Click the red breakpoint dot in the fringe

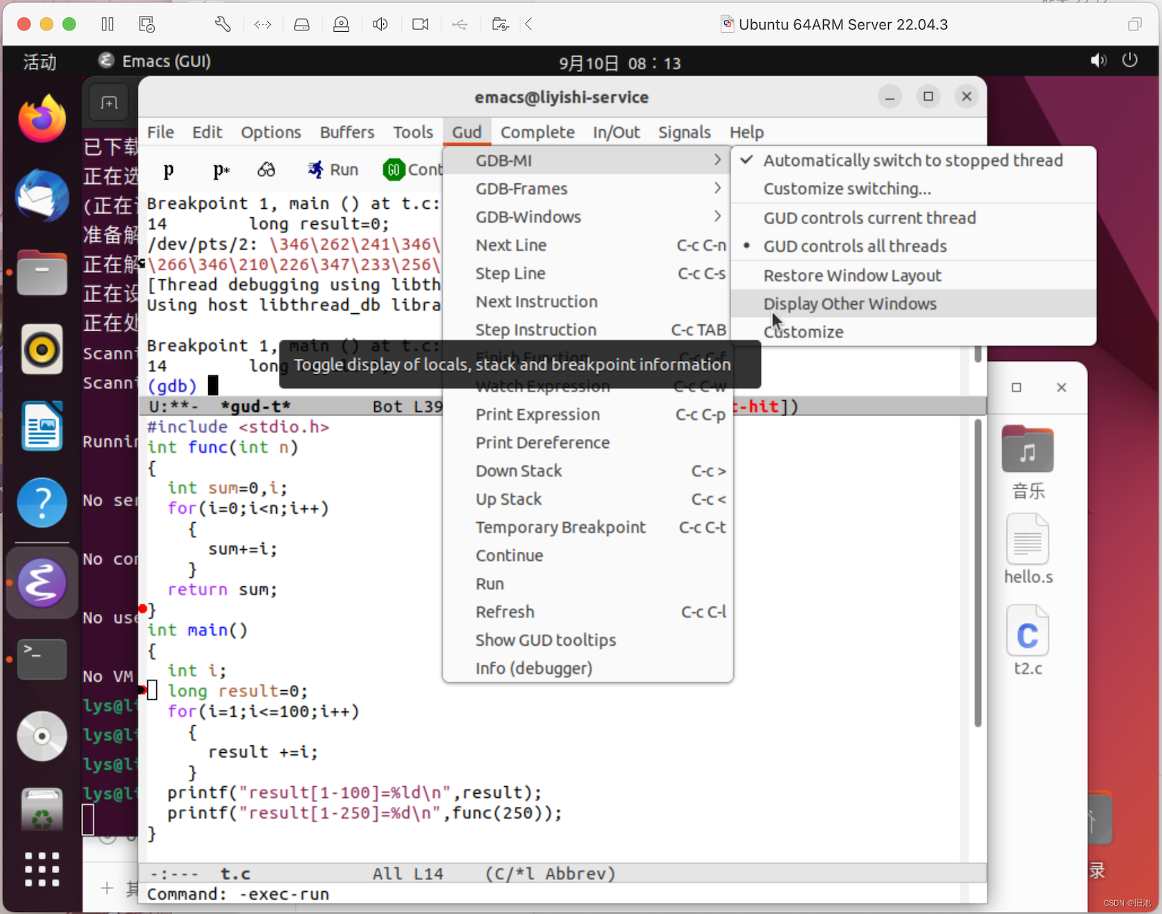pyautogui.click(x=142, y=609)
